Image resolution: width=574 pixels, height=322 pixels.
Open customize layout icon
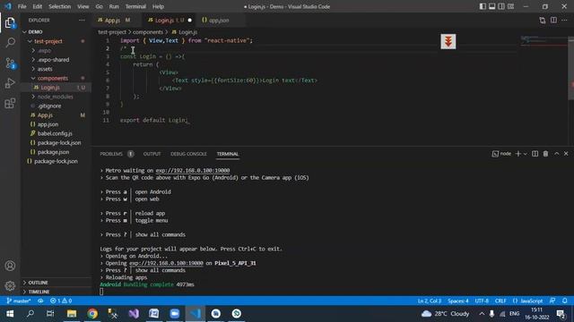coord(510,6)
